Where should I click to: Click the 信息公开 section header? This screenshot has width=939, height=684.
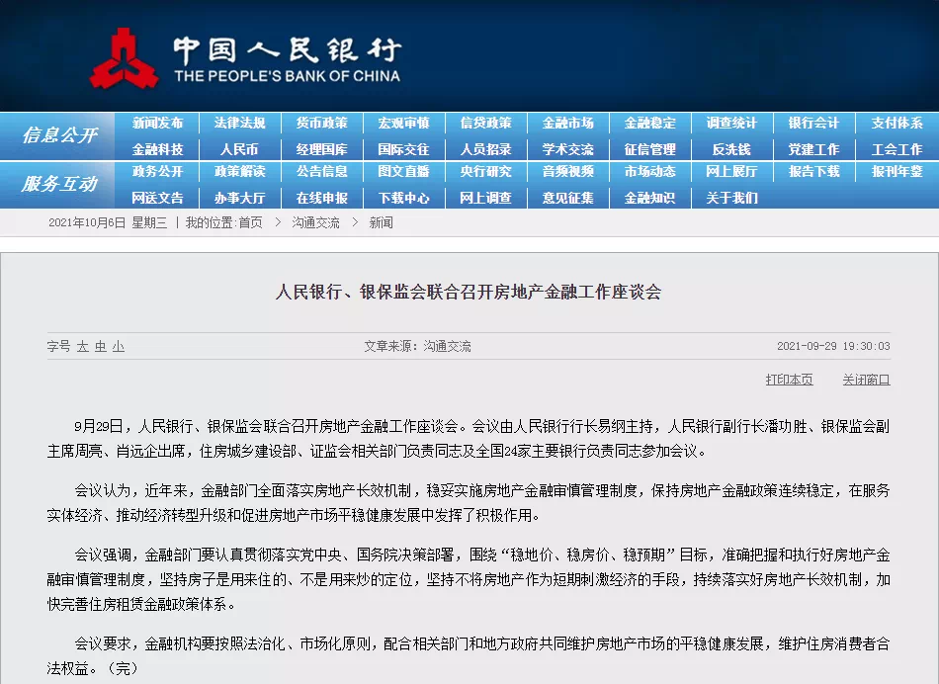click(59, 136)
